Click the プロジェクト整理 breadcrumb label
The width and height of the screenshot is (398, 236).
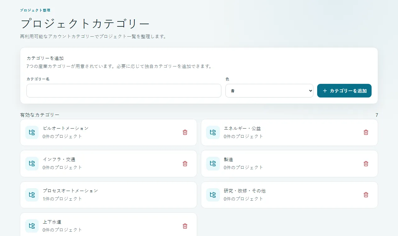(35, 10)
